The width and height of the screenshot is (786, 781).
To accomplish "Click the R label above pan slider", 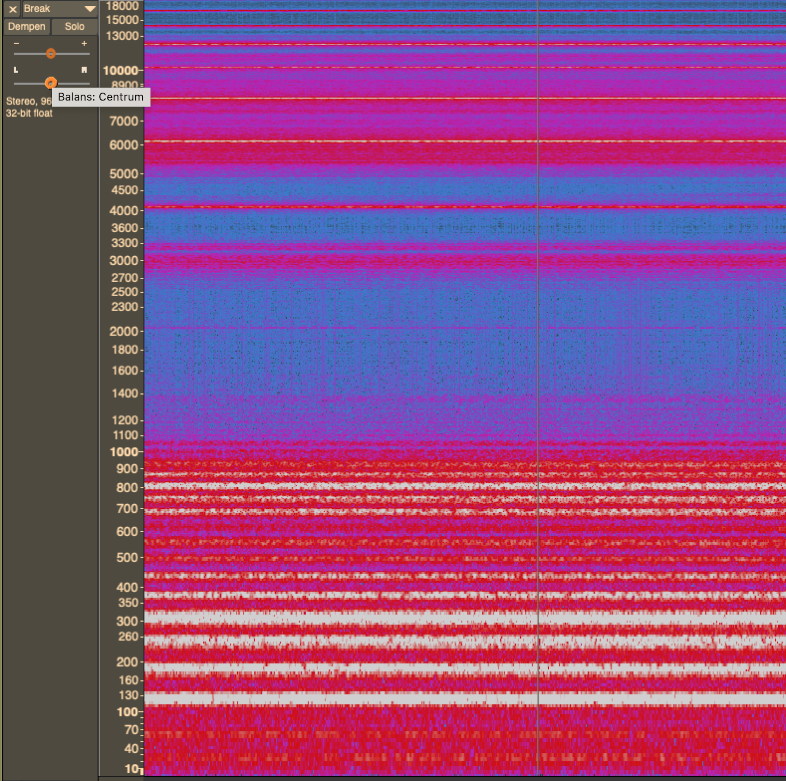I will (84, 70).
